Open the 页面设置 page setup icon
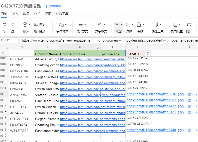This screenshot has width=198, height=142. click(x=175, y=25)
